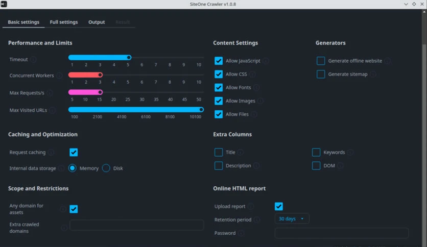Click the title bar diamond maximize button
Screen dimensions: 427x247
coord(414,4)
